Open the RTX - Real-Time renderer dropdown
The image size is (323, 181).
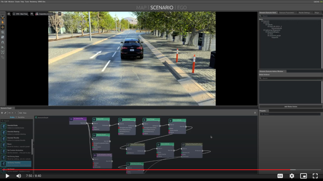[x=20, y=14]
